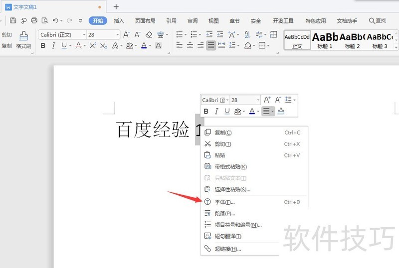Apply distributed alignment in ribbon
Viewport: 399px width, 268px height.
pyautogui.click(x=221, y=45)
